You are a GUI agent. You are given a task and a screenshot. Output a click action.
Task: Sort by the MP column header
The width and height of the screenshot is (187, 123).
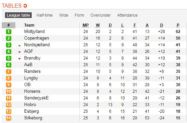[x=86, y=25]
